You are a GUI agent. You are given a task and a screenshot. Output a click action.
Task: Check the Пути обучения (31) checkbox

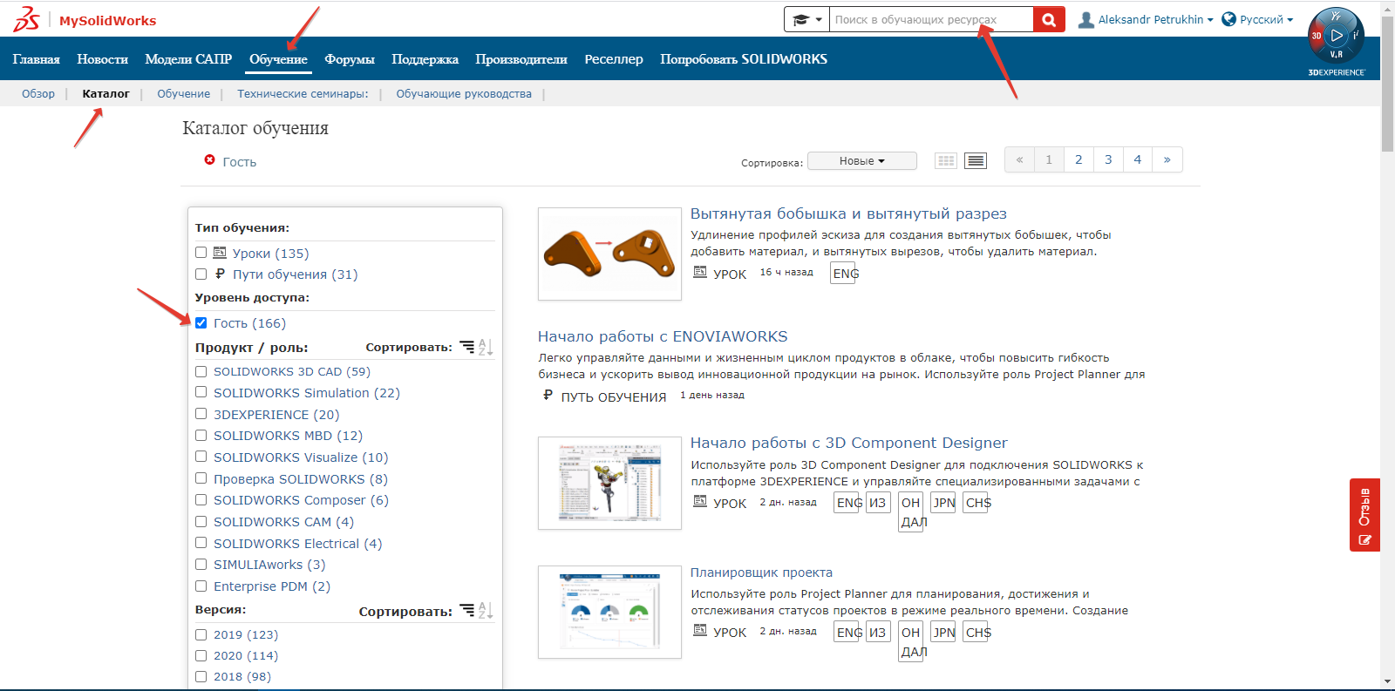(x=201, y=274)
